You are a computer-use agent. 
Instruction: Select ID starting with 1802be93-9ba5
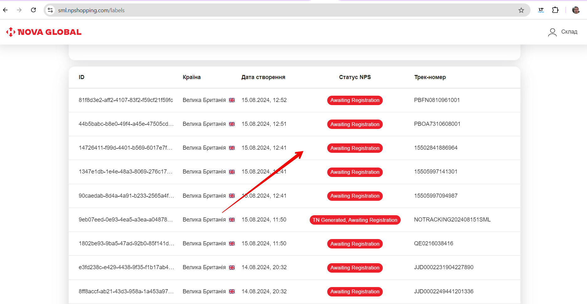click(126, 243)
